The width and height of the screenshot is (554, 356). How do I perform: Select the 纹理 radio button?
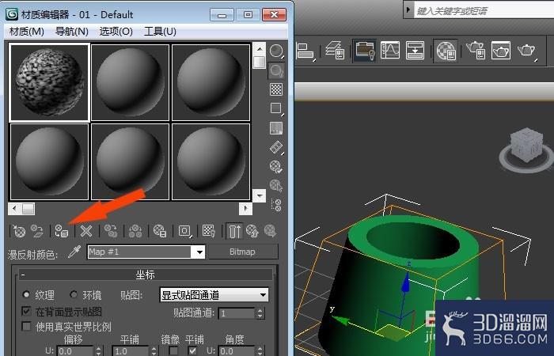pos(26,294)
